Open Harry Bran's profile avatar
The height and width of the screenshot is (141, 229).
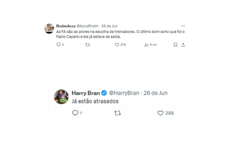pyautogui.click(x=61, y=97)
